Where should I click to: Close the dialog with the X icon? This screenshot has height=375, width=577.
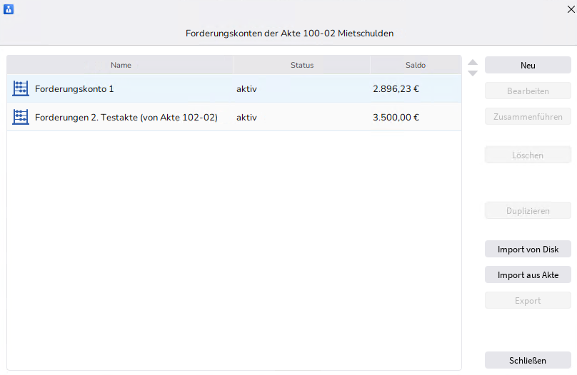571,9
